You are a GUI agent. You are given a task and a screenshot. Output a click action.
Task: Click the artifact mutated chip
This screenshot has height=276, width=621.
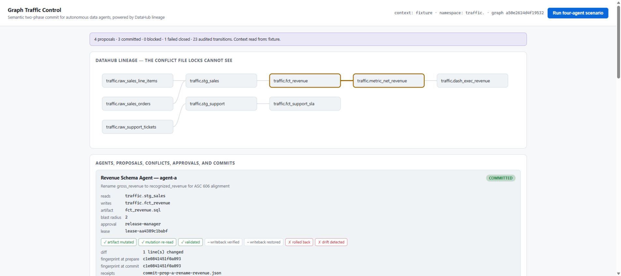click(119, 242)
